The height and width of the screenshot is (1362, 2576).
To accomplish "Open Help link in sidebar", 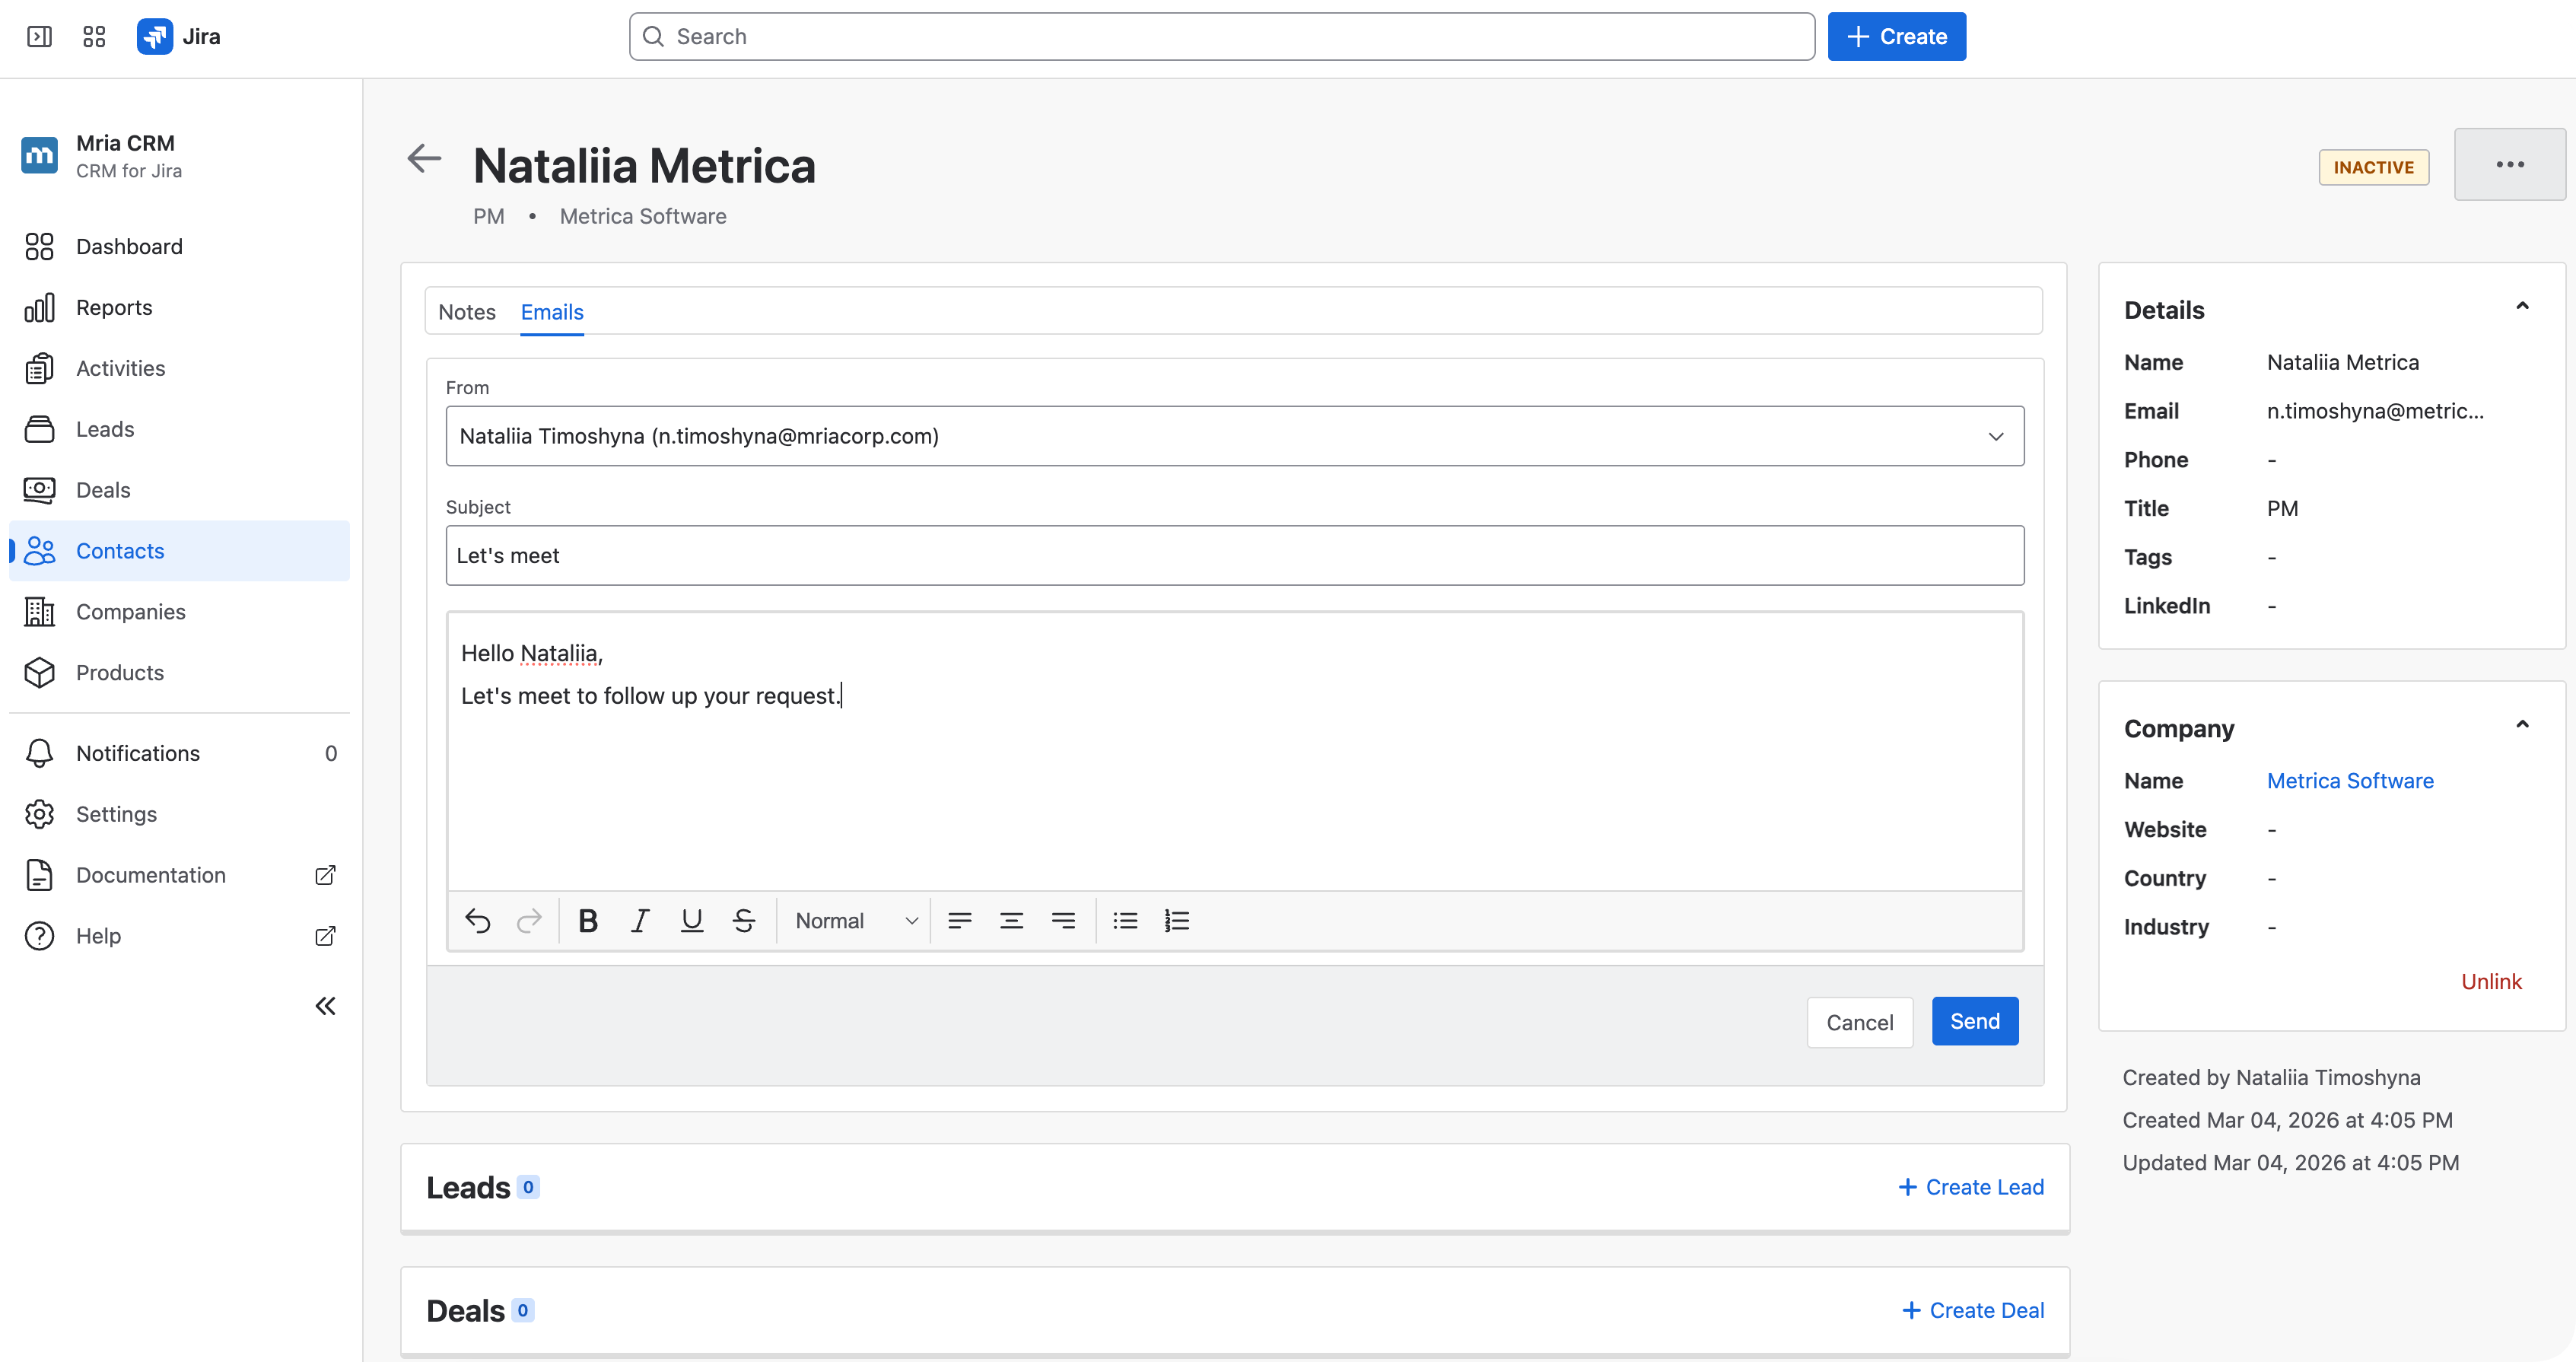I will 180,937.
